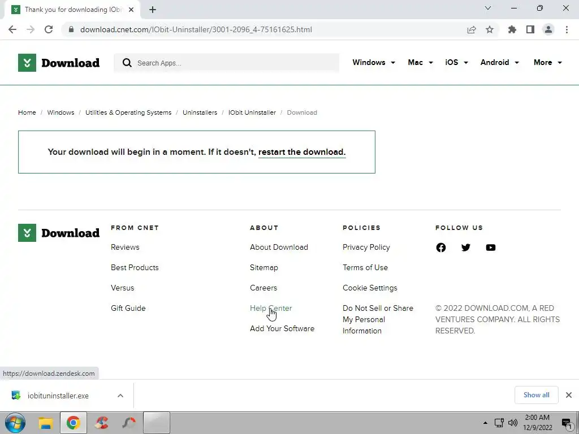Viewport: 579px width, 434px height.
Task: Open the Add Your Software link
Action: 282,328
